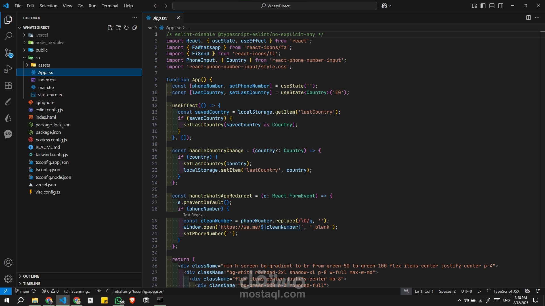Expand the OUTLINE section
The width and height of the screenshot is (545, 306).
click(x=31, y=276)
